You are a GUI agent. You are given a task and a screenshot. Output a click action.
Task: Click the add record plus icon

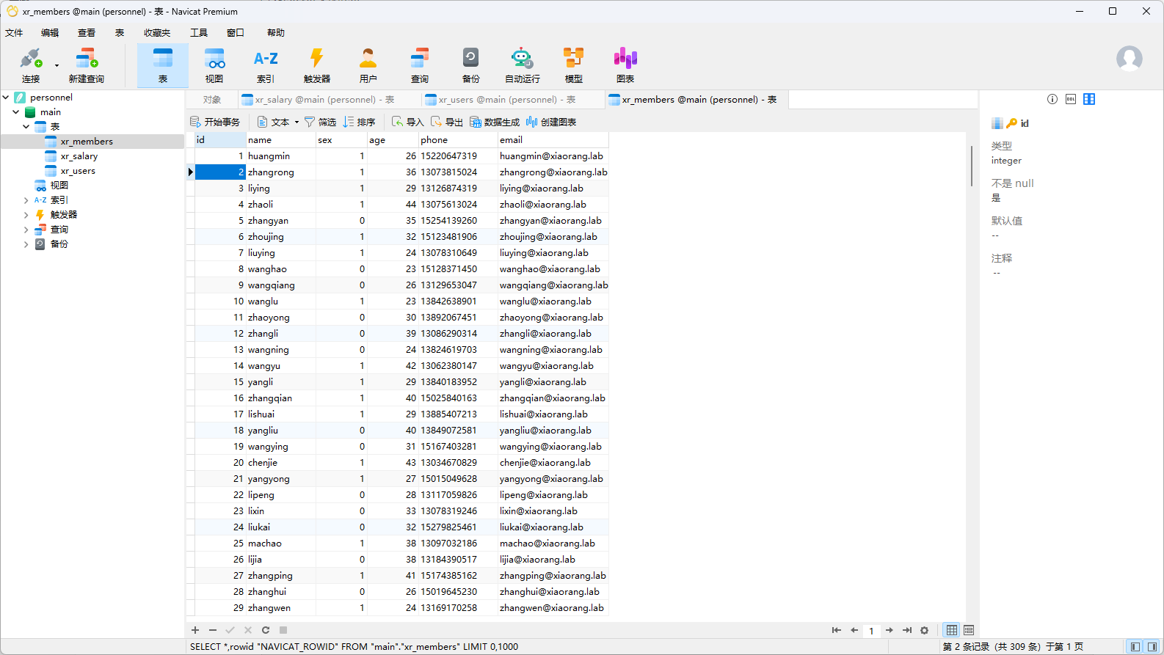coord(195,630)
